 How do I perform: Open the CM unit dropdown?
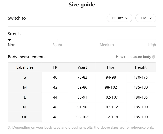coord(146,18)
